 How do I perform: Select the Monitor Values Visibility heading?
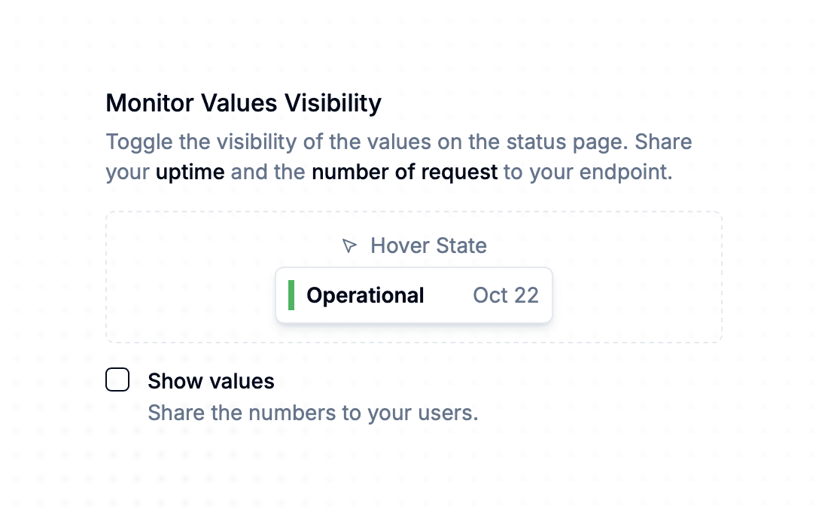[244, 103]
